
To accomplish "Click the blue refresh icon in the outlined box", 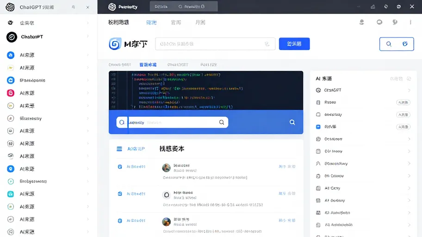I will pyautogui.click(x=405, y=44).
